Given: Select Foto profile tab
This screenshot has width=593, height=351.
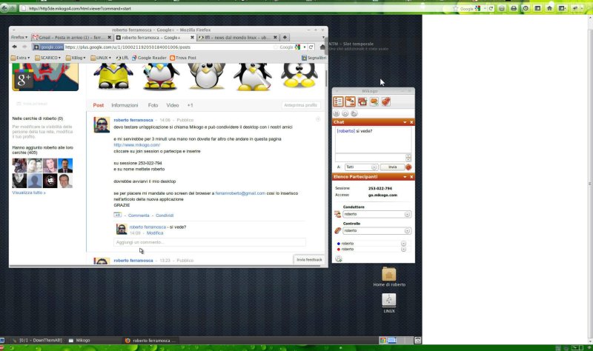Looking at the screenshot, I should [x=153, y=105].
